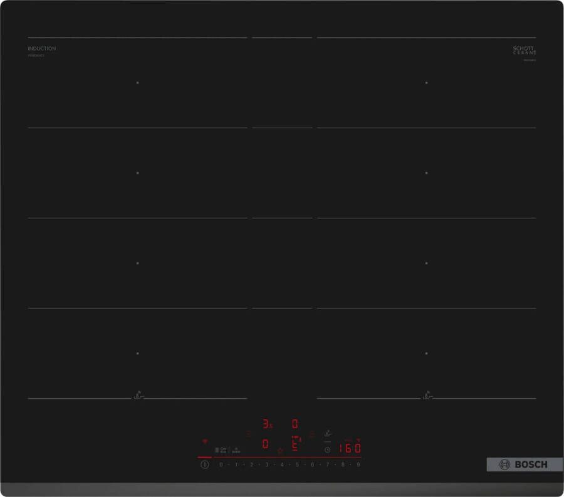564x497 pixels.
Task: Tap the red timer display showing 160
Action: pos(350,449)
